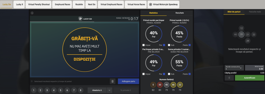Pick number ball 8
Viewport: 265px width, 94px height.
point(80,90)
